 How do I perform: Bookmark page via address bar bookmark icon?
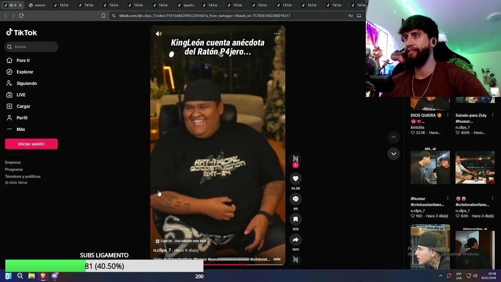[103, 16]
